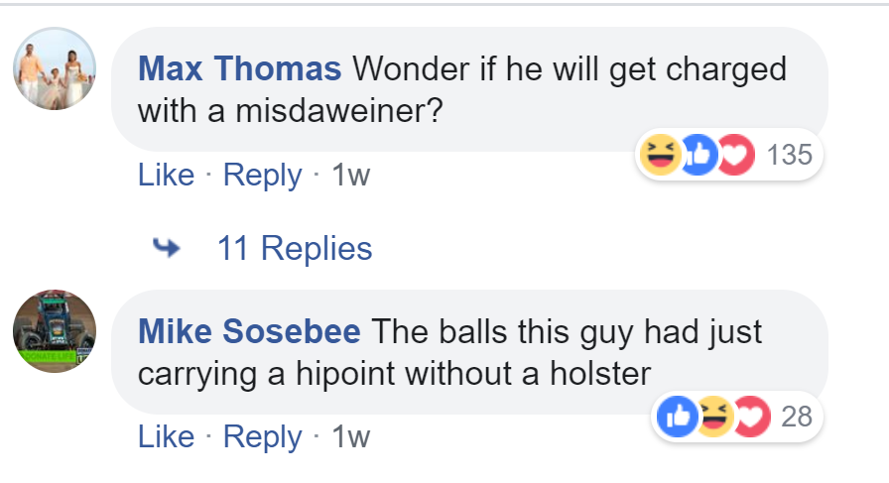
Task: Reply to Mike Sosebee's comment
Action: point(262,437)
